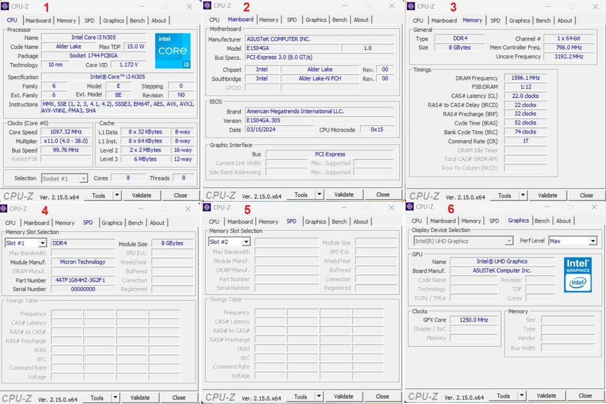Click the DRAM Frequency value 1596.1 MHz
Image resolution: width=606 pixels, height=404 pixels.
[525, 78]
